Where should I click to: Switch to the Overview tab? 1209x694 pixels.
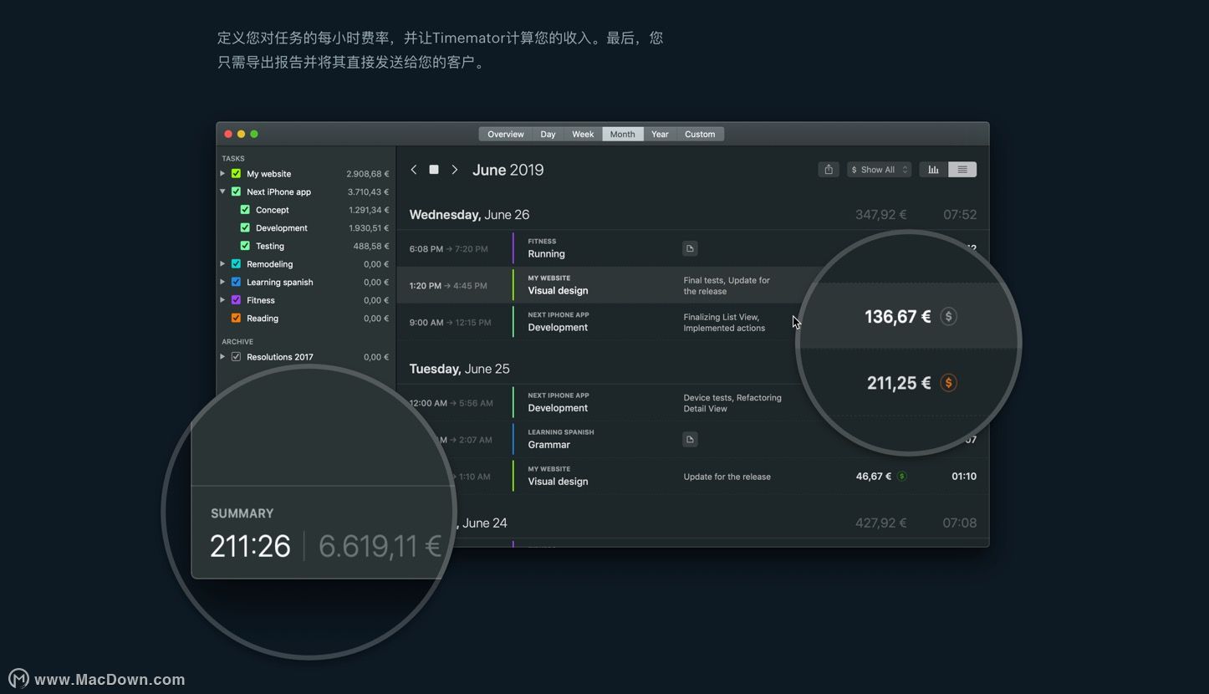click(506, 134)
